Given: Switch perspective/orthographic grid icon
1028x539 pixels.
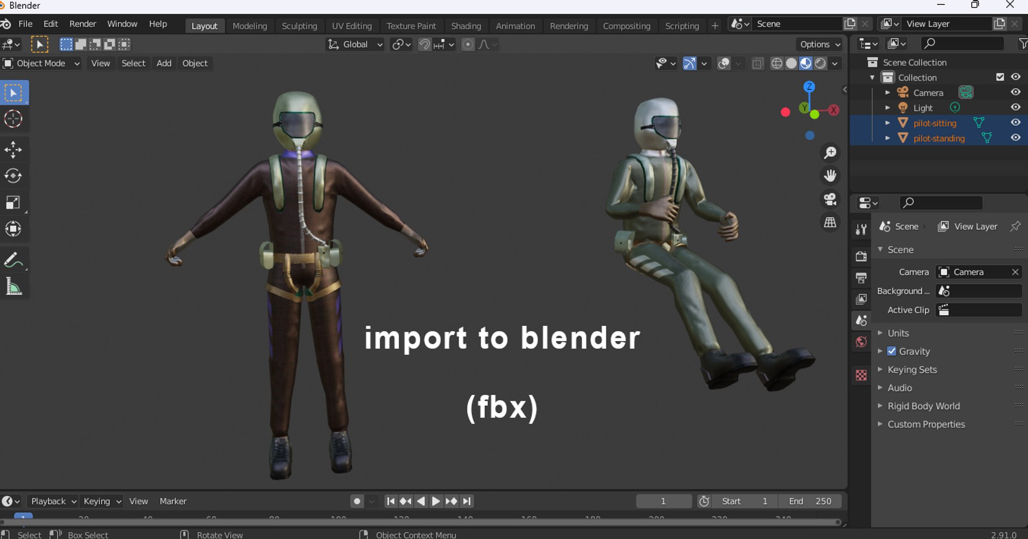Looking at the screenshot, I should point(830,222).
